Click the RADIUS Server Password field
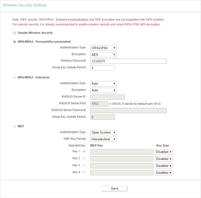Viewport: 201px width, 198px height. (x=128, y=111)
